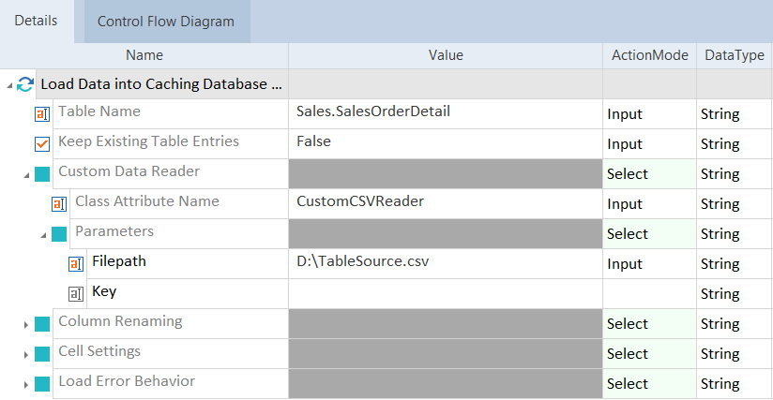Screen dimensions: 773x400
Task: Click the empty Key value field
Action: tap(446, 294)
